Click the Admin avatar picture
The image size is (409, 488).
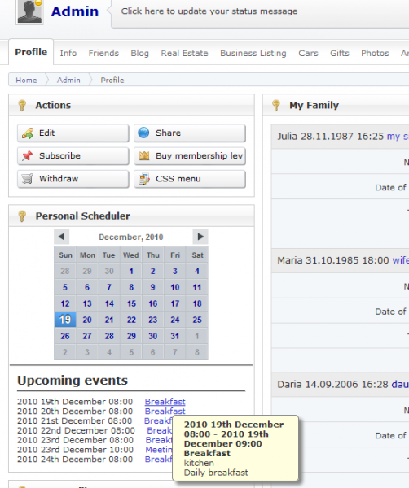click(x=29, y=12)
